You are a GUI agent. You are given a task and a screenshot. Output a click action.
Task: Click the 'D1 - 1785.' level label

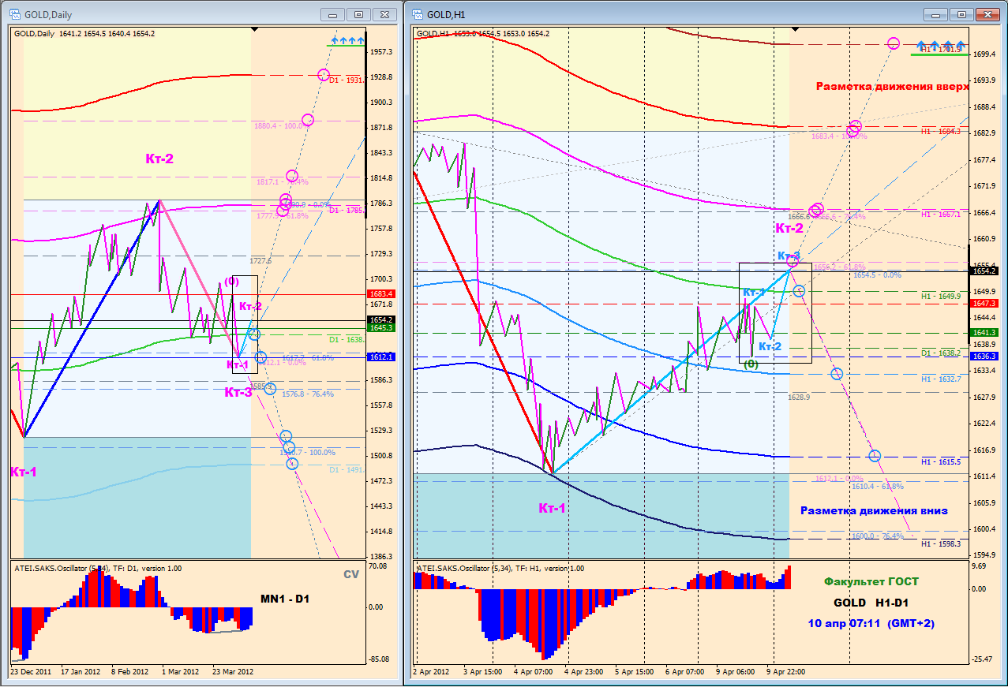[346, 210]
